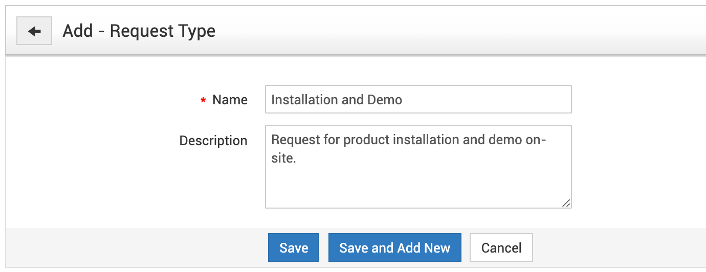Click the 'Add - Request Type' page title
706x272 pixels.
[x=139, y=31]
